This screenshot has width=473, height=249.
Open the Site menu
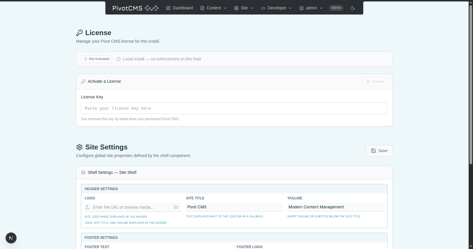(x=244, y=8)
